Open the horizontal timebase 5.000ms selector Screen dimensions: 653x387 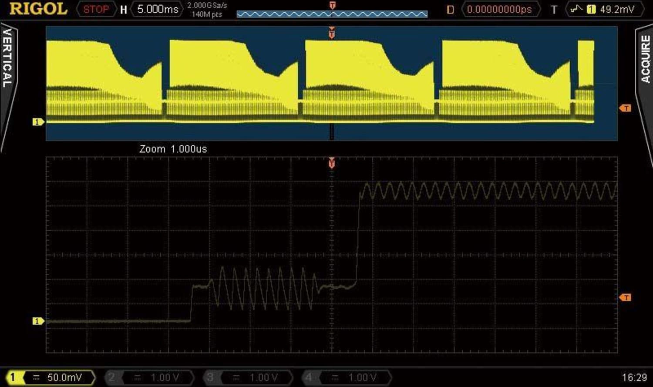(x=158, y=9)
